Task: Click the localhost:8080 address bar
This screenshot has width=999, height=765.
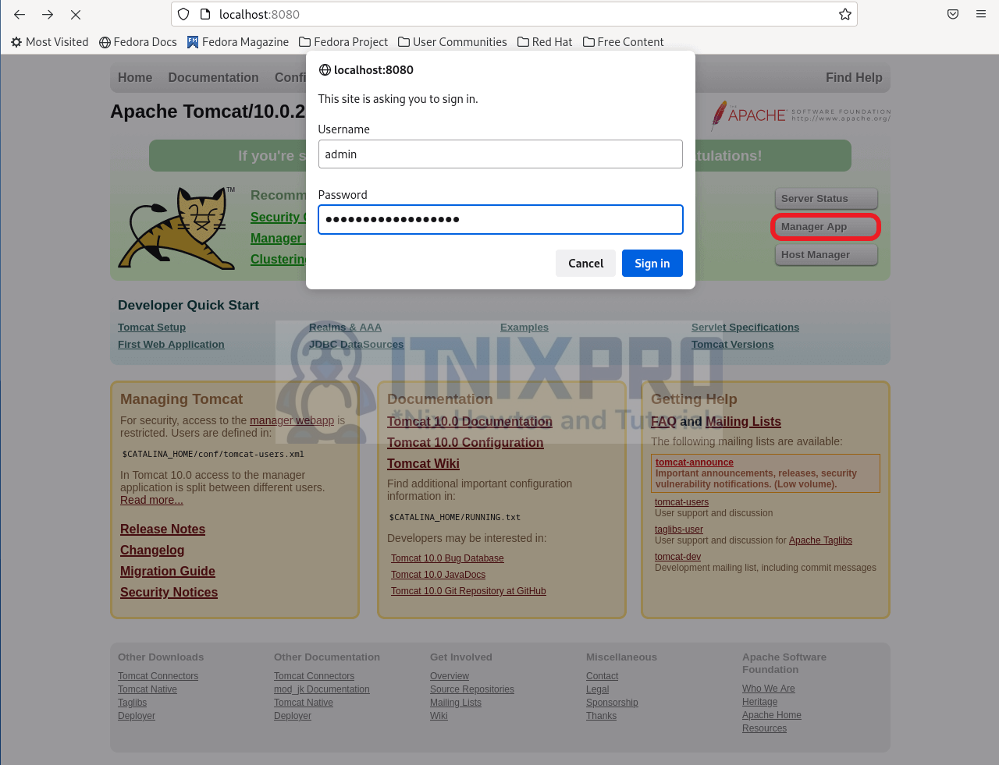Action: [x=515, y=14]
